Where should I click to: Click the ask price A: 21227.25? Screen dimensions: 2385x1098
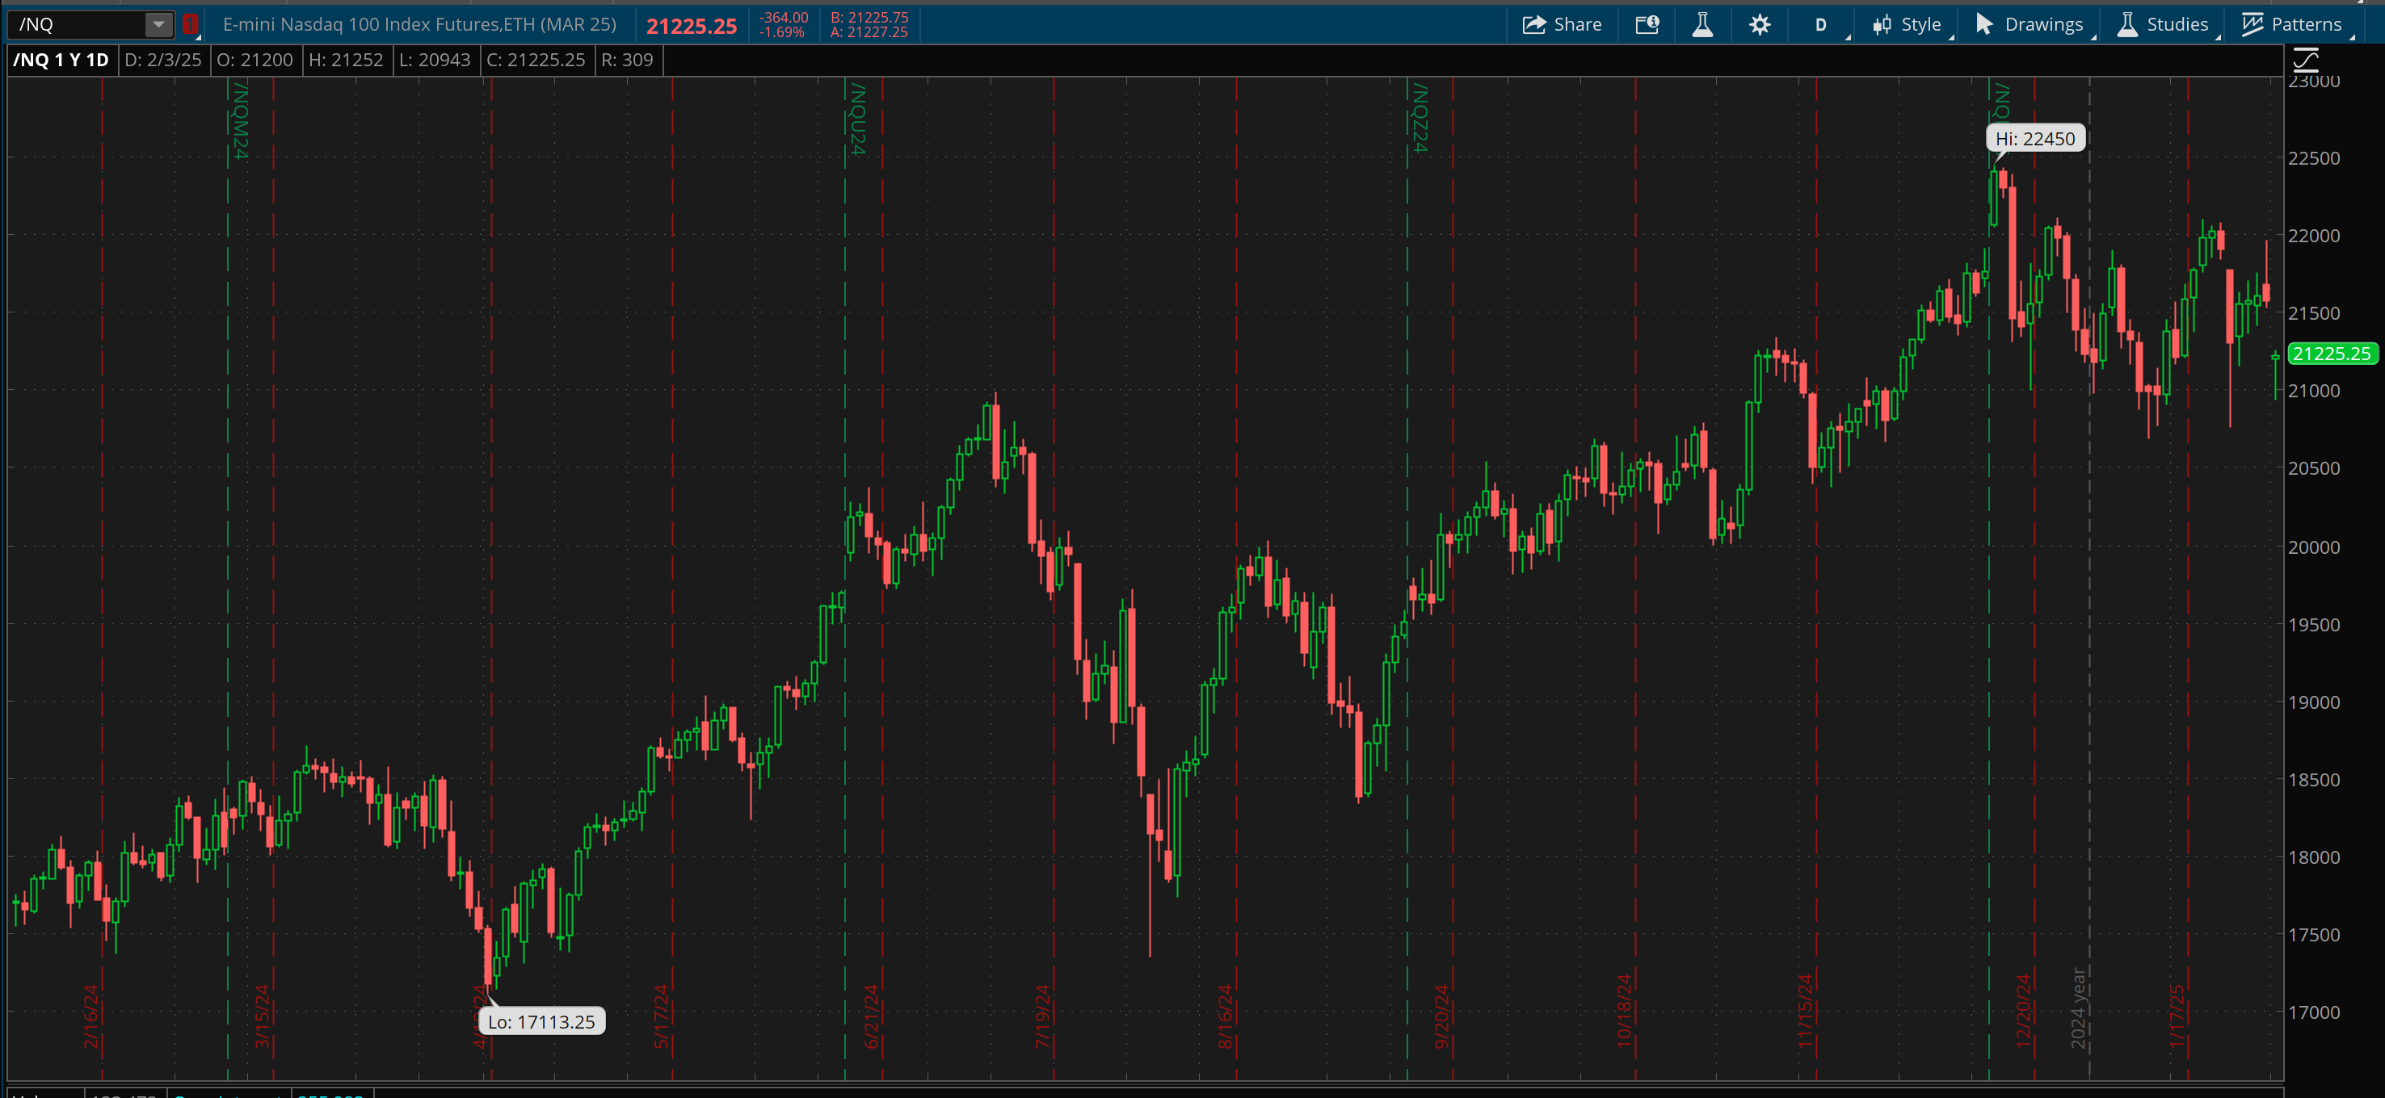point(869,32)
